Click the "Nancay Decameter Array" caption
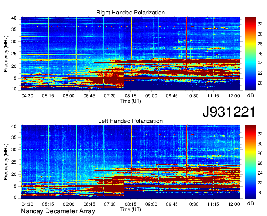This screenshot has width=267, height=216. (x=58, y=211)
